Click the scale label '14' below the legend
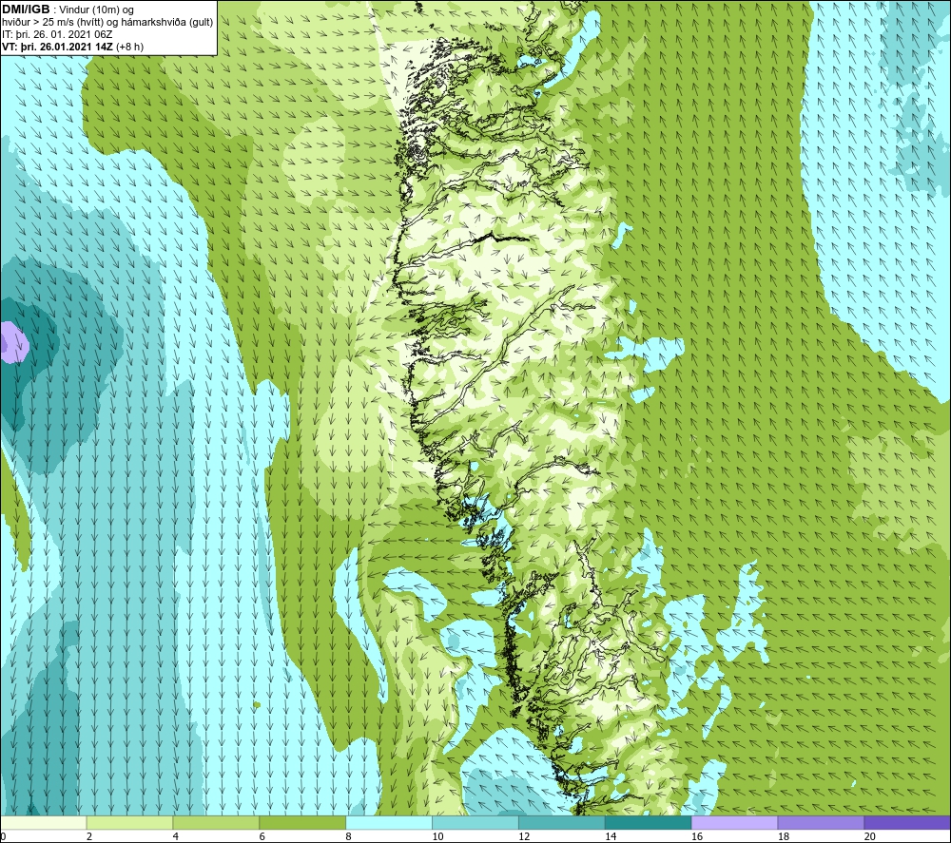951x843 pixels. (611, 836)
